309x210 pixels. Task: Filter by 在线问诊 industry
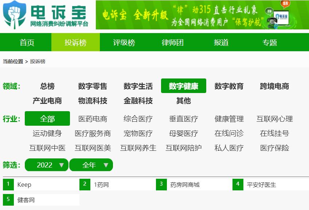pos(229,133)
